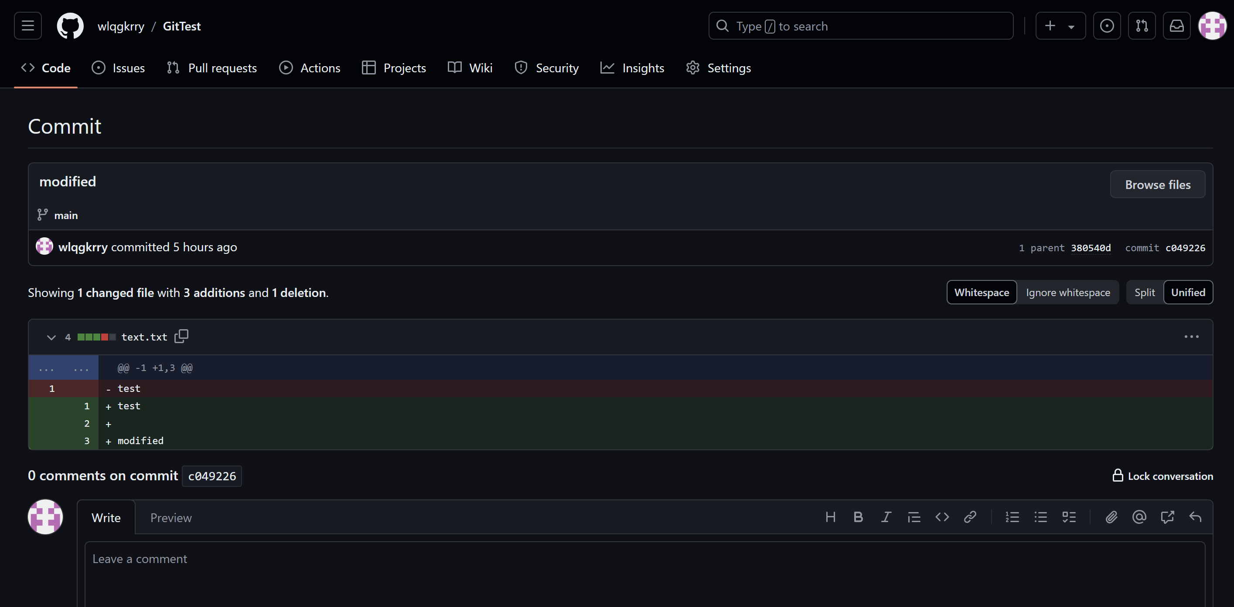Switch to the Preview tab
This screenshot has height=607, width=1234.
point(170,518)
